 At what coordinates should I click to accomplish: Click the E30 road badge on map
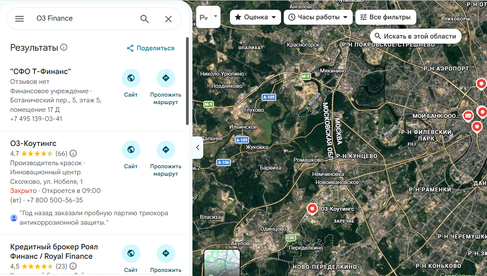point(291,238)
